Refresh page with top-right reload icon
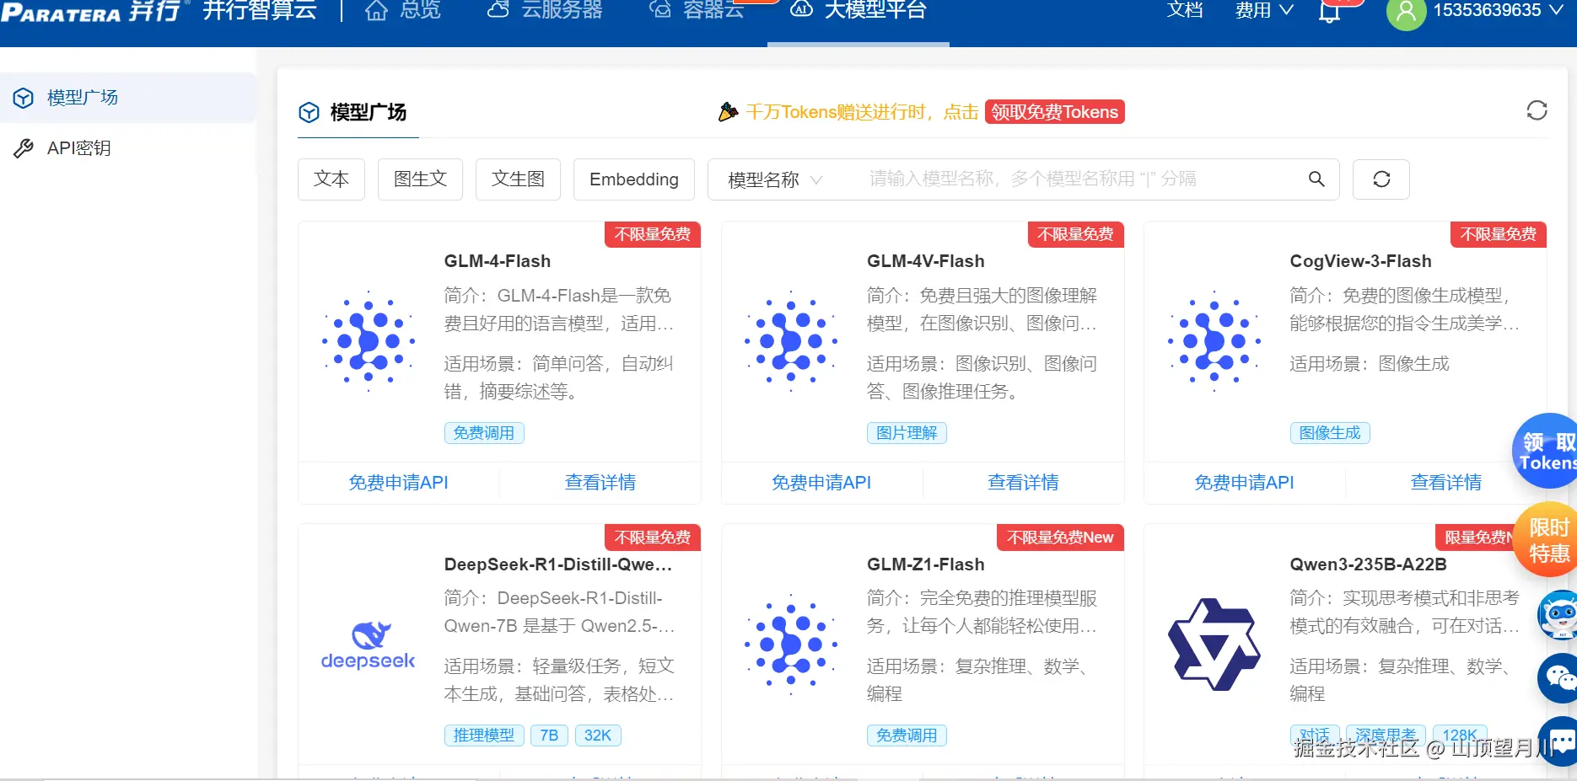Viewport: 1577px width, 781px height. point(1537,110)
